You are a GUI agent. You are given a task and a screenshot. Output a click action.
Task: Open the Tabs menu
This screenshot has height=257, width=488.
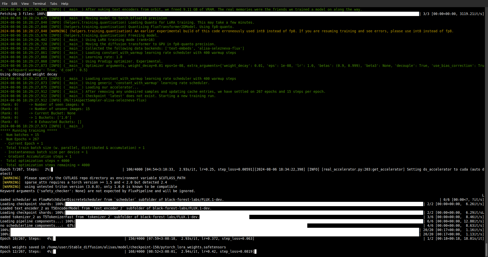pos(54,4)
